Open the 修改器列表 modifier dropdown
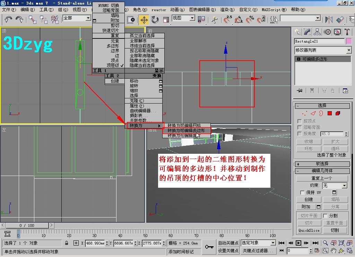 coord(349,51)
